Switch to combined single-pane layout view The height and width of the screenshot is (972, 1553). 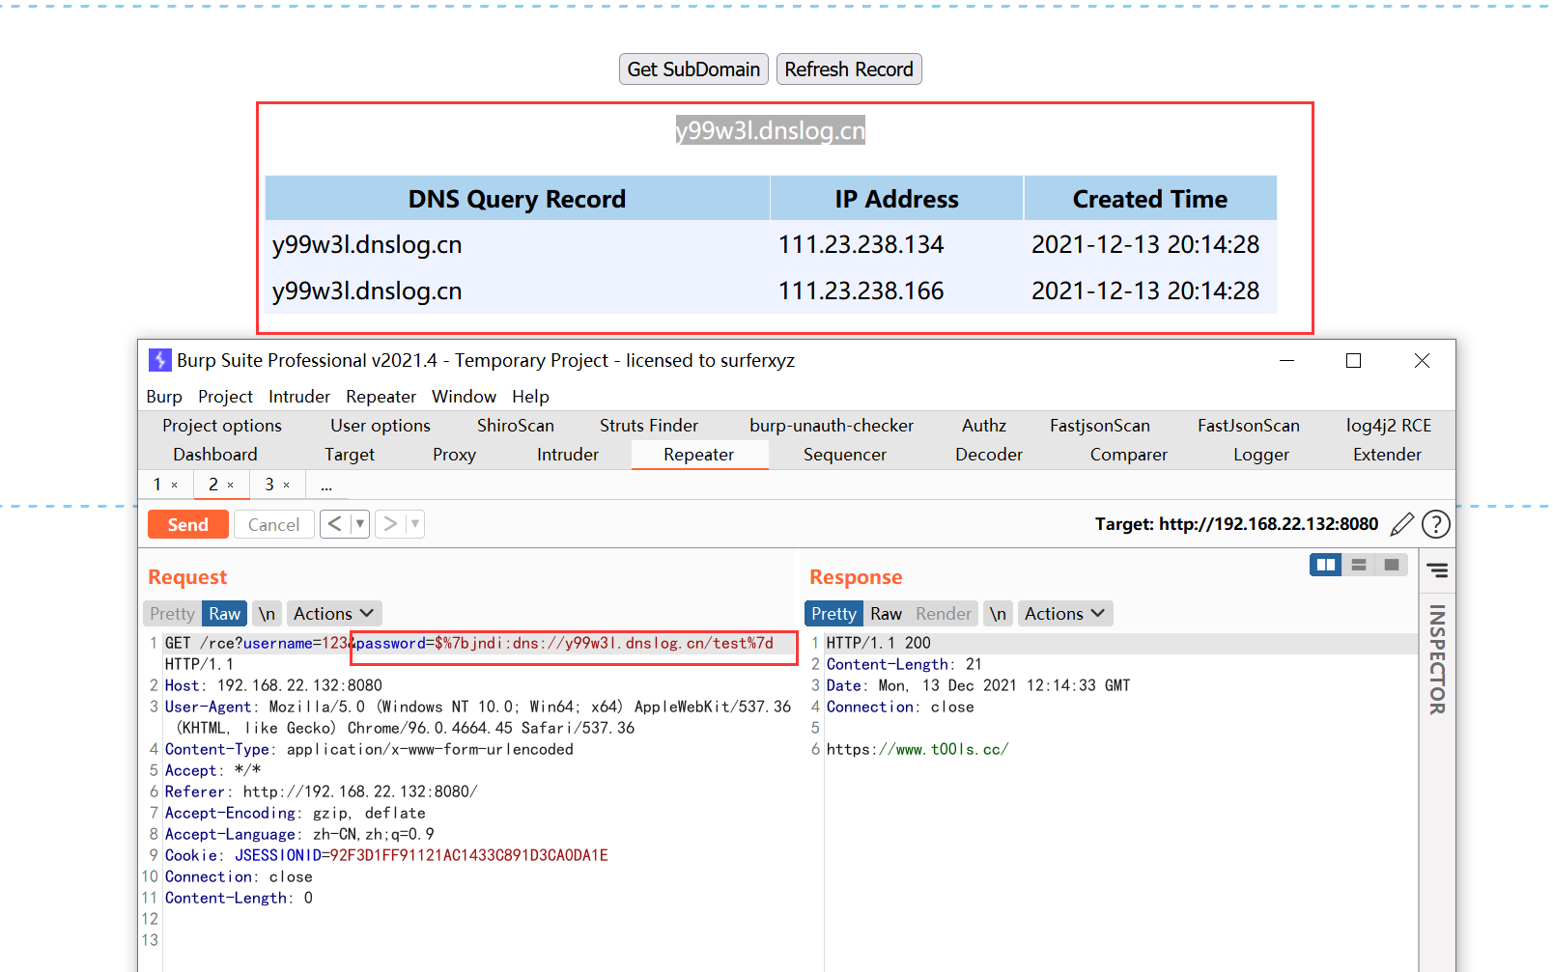[1392, 565]
